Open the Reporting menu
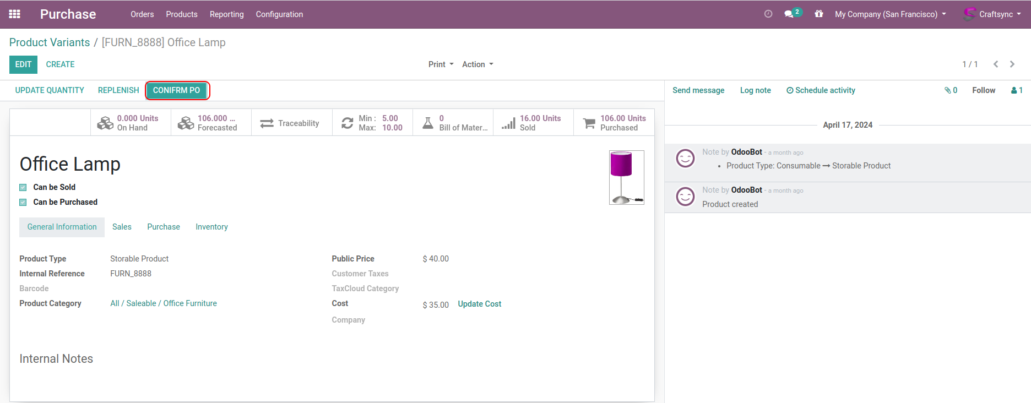 226,14
